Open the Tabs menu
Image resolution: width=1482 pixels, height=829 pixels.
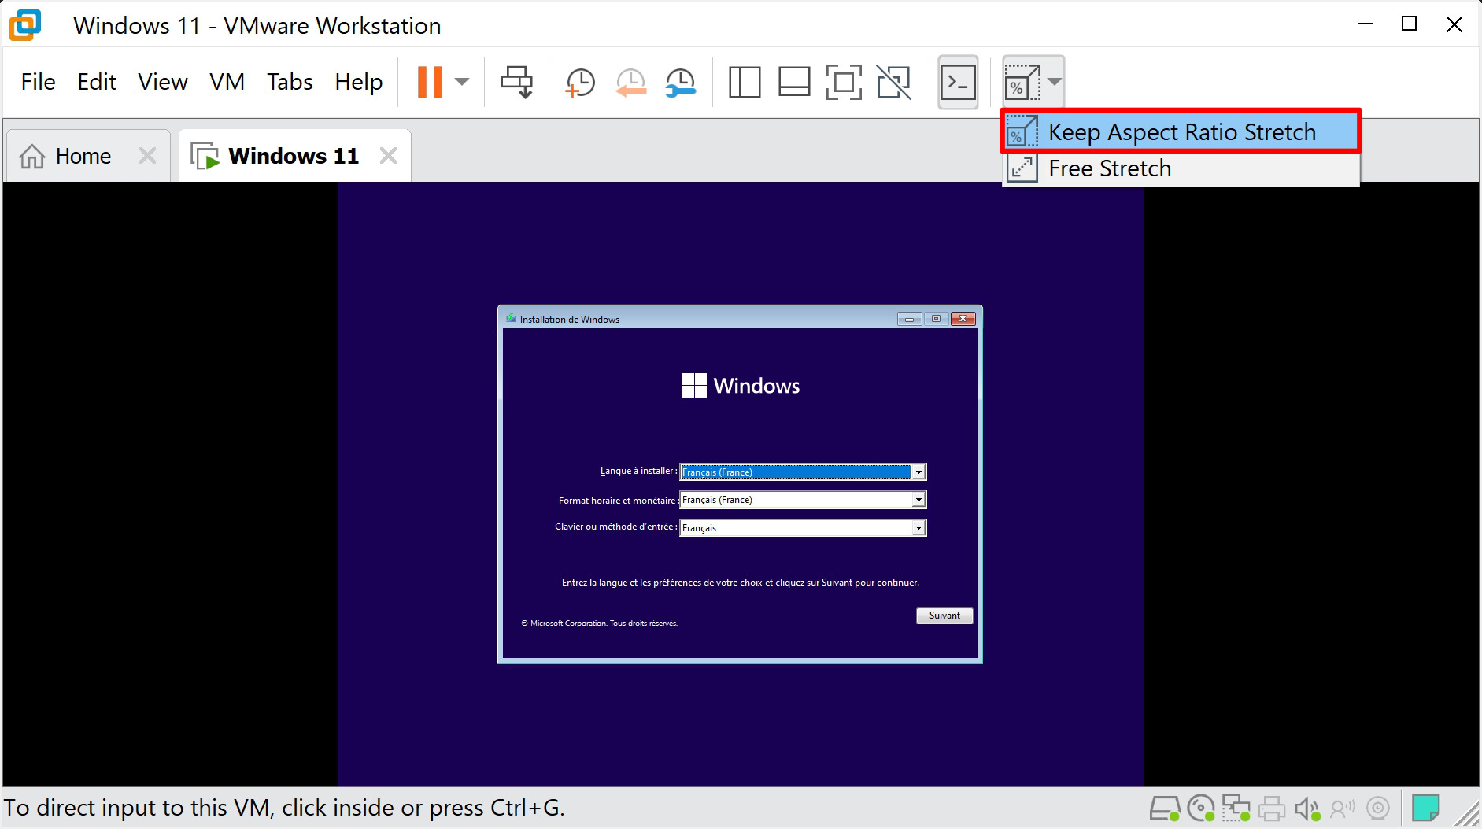coord(290,82)
